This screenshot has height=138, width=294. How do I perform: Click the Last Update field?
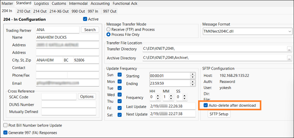click(x=172, y=106)
